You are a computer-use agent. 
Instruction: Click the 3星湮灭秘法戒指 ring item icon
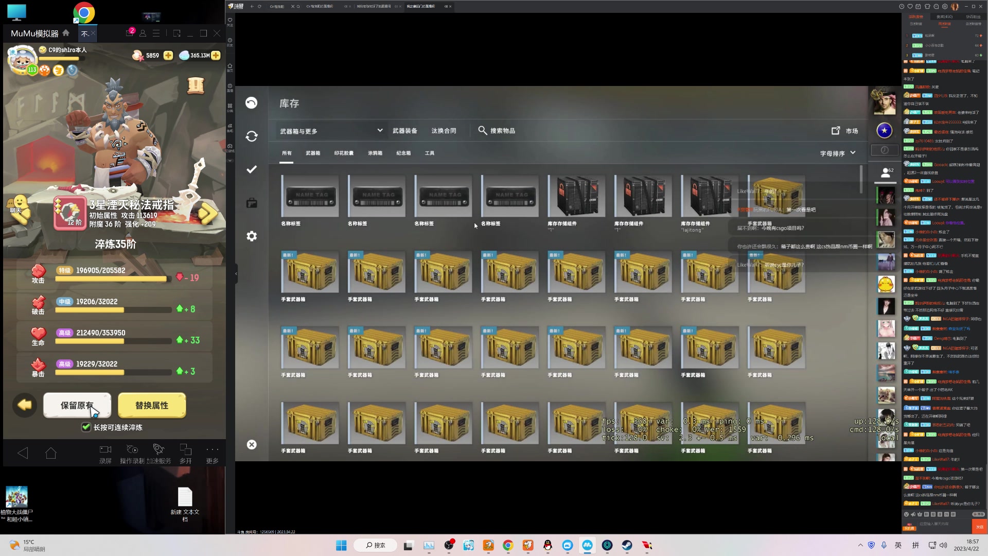click(69, 213)
